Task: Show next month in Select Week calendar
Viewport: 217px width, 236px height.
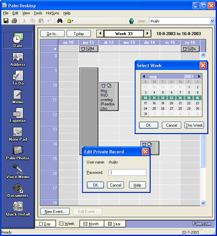Action: pos(199,77)
